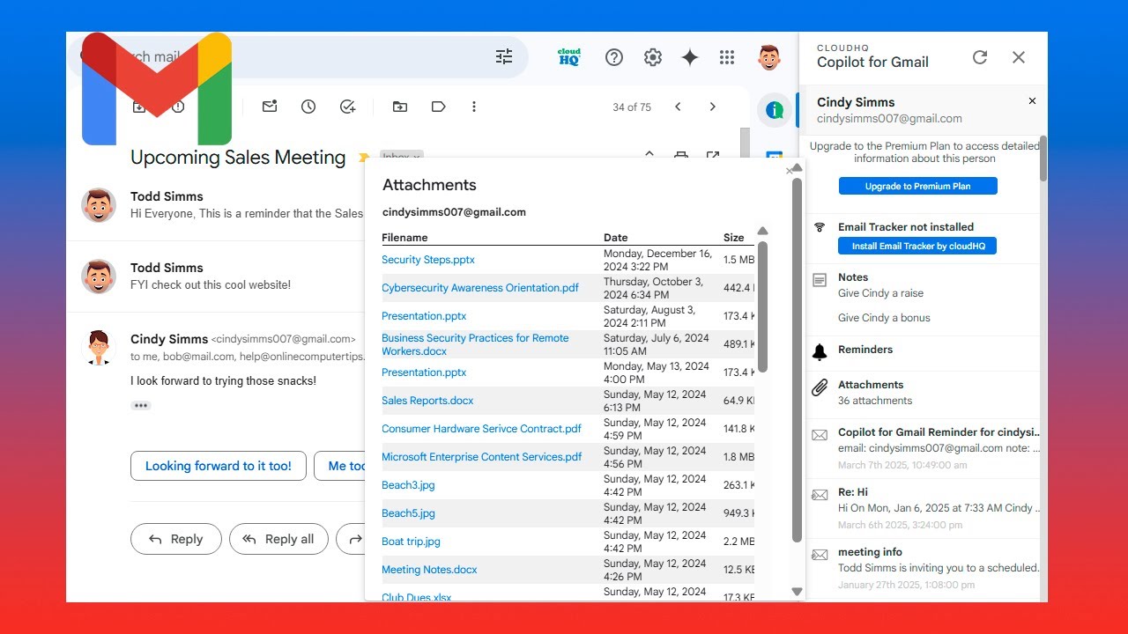Viewport: 1128px width, 634px height.
Task: Click the Move to folder icon
Action: 400,107
